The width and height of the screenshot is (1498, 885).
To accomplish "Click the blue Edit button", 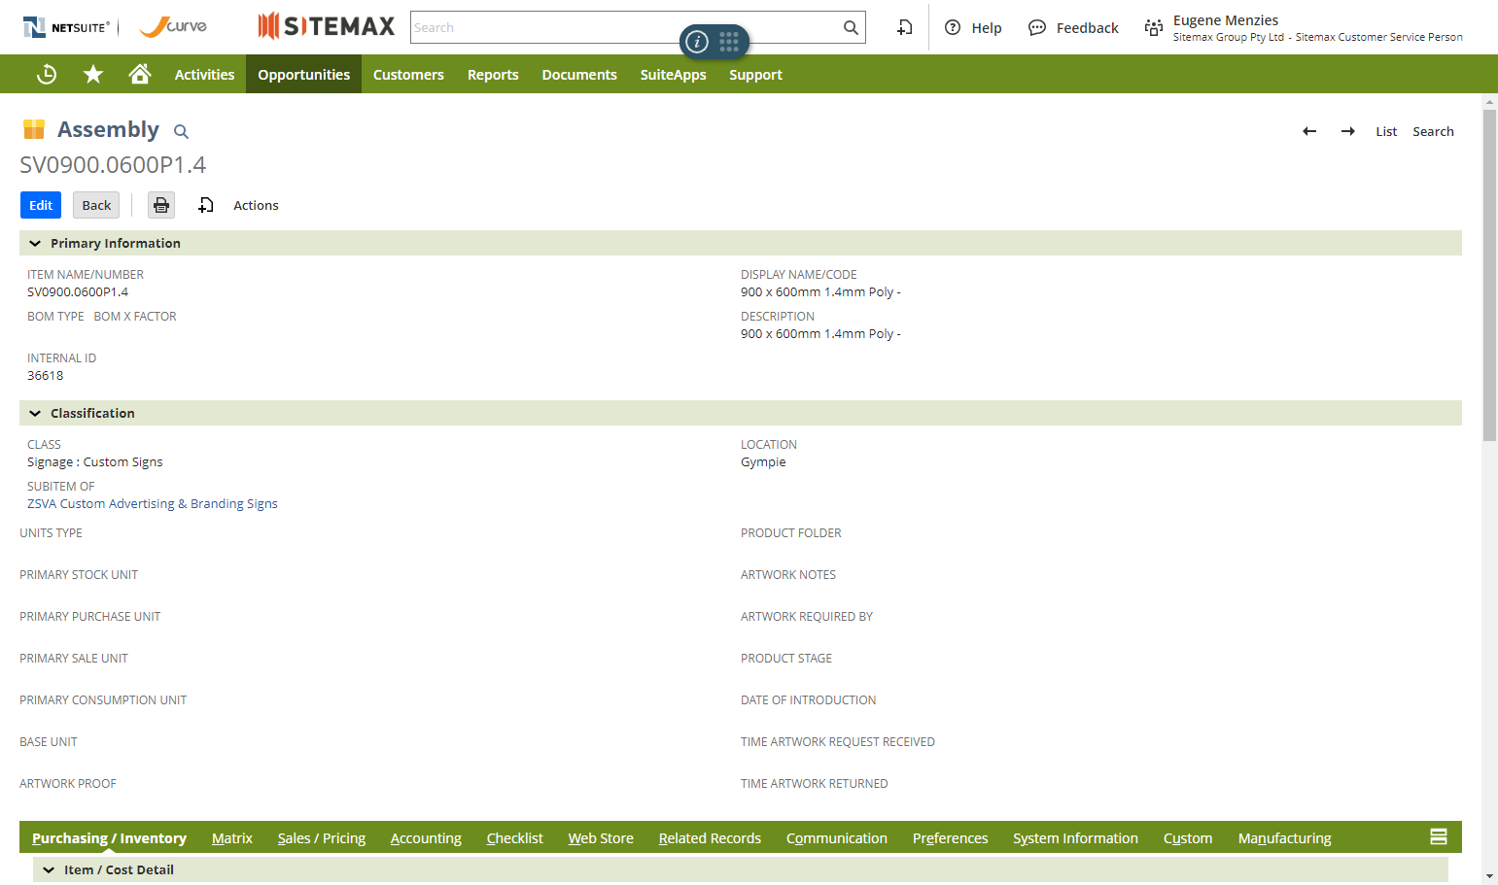I will point(41,205).
